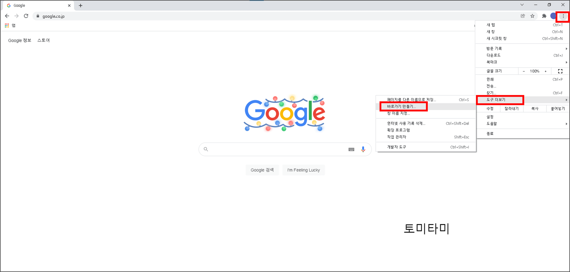The image size is (570, 272).
Task: Open 다운로드 from the menu
Action: [523, 55]
